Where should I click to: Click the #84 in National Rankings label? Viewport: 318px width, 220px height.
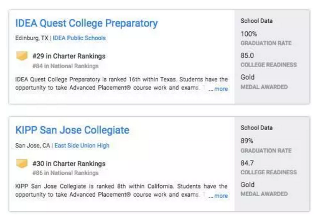[65, 66]
